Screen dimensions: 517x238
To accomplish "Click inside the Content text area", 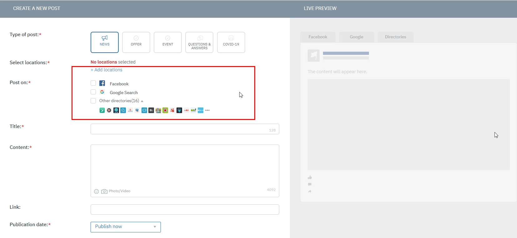I will click(185, 171).
